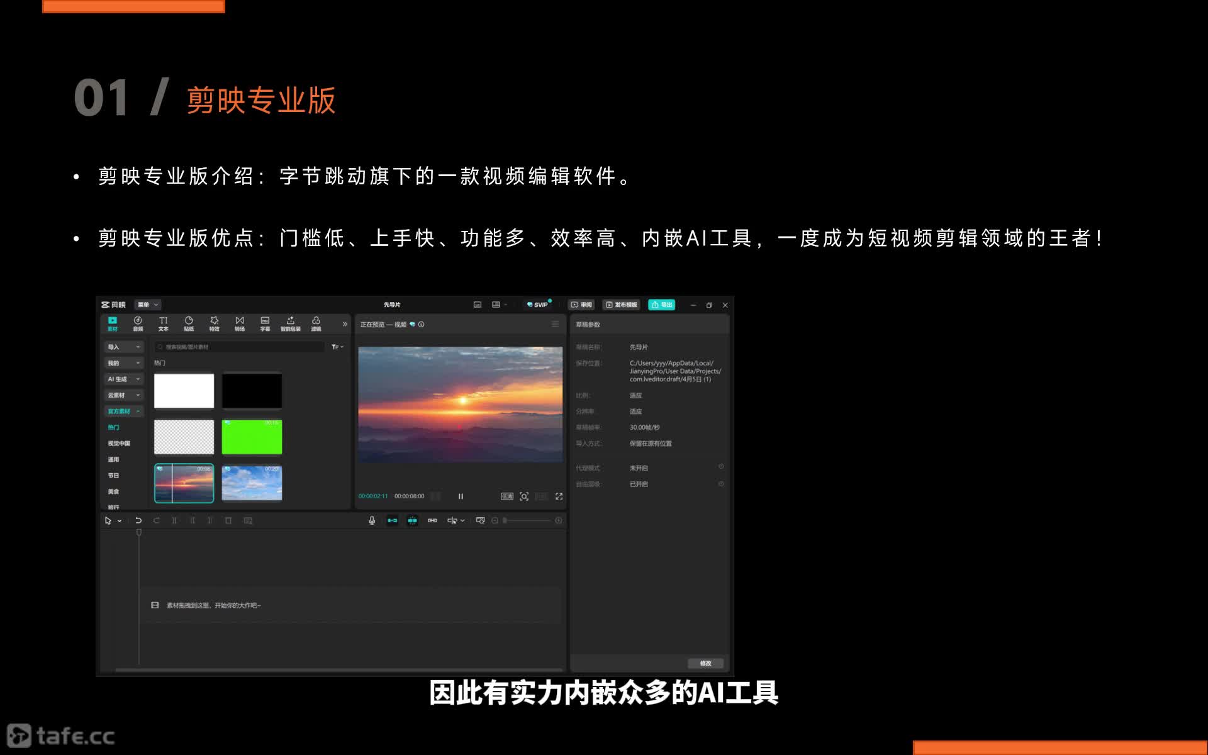Click the 审阅 review button
This screenshot has width=1208, height=755.
tap(581, 305)
